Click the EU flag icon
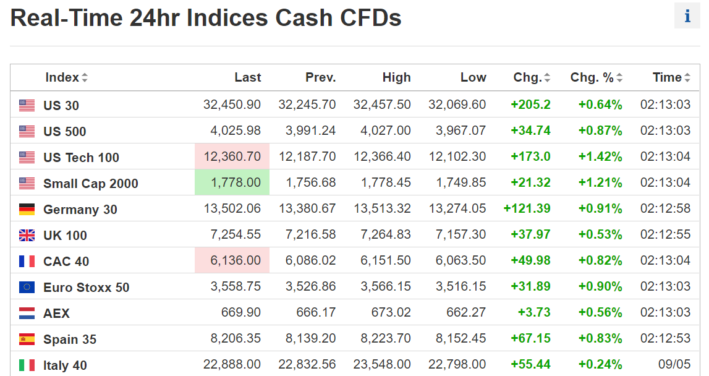Screen dimensions: 709x376 [27, 288]
